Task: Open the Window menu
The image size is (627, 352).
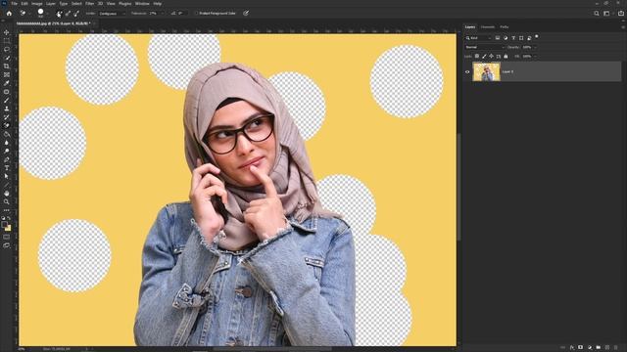Action: pyautogui.click(x=142, y=4)
